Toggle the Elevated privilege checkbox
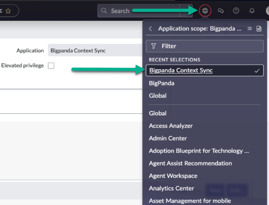 (x=51, y=66)
